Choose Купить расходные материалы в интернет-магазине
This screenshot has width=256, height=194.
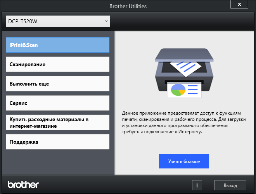pyautogui.click(x=58, y=122)
